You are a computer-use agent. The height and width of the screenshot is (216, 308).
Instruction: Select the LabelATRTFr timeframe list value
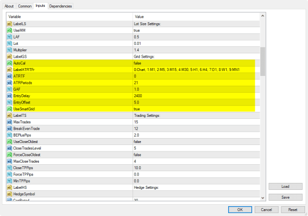click(187, 70)
